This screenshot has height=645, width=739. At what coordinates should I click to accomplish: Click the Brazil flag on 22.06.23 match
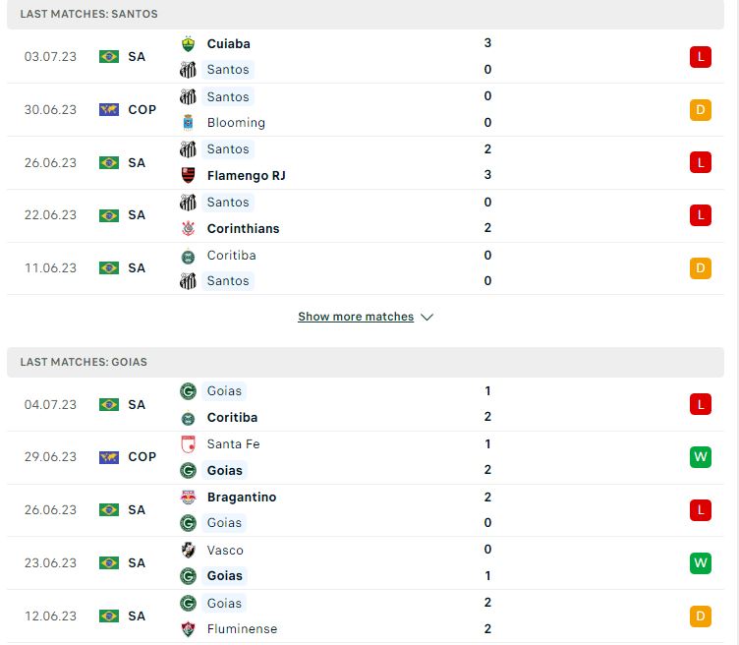[x=109, y=215]
